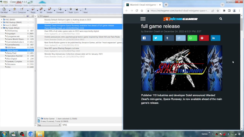Click the Niche Gamer logo link

click(x=180, y=19)
